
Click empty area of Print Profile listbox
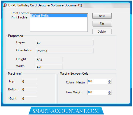click(59, 25)
